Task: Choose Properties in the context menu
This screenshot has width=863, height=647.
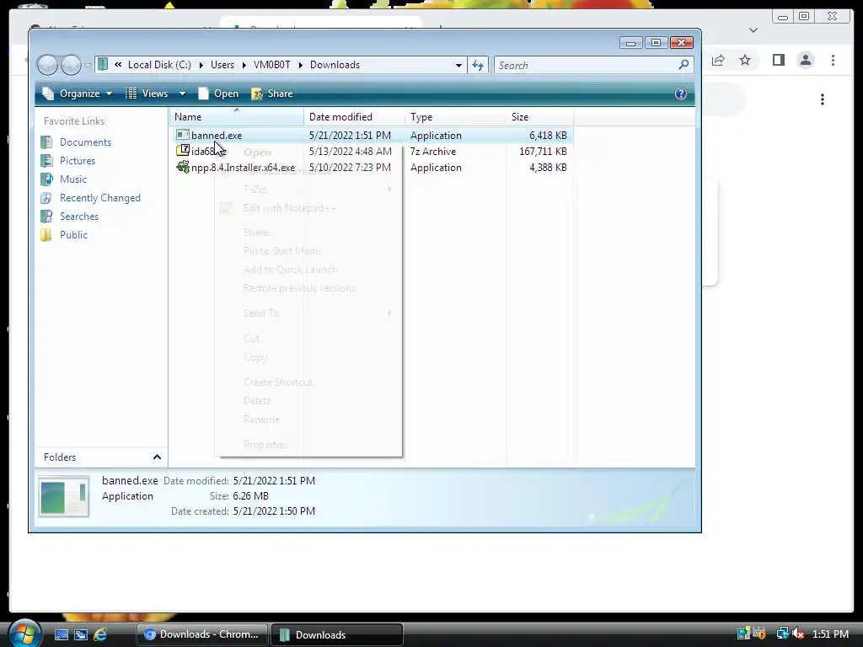Action: coord(265,445)
